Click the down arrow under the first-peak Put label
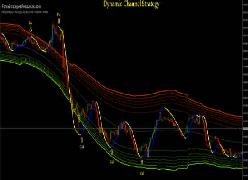The image size is (248, 180). tap(31, 29)
